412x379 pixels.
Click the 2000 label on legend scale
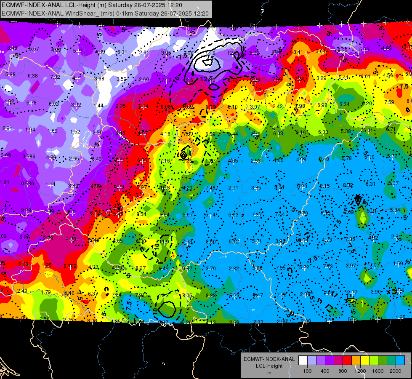coord(396,371)
